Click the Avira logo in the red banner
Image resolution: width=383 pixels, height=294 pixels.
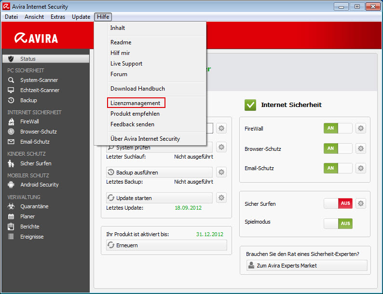[x=36, y=38]
